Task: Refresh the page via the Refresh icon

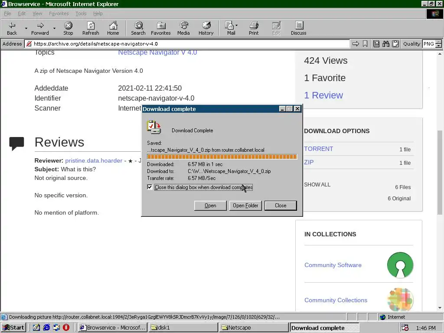Action: [x=91, y=28]
